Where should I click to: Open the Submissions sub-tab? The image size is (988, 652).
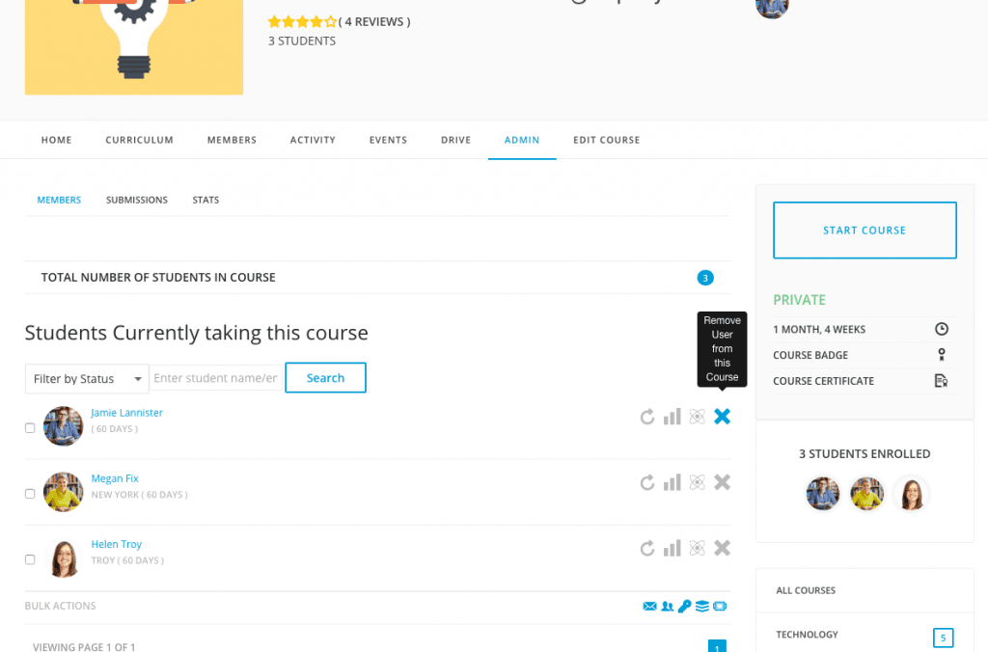[x=137, y=200]
